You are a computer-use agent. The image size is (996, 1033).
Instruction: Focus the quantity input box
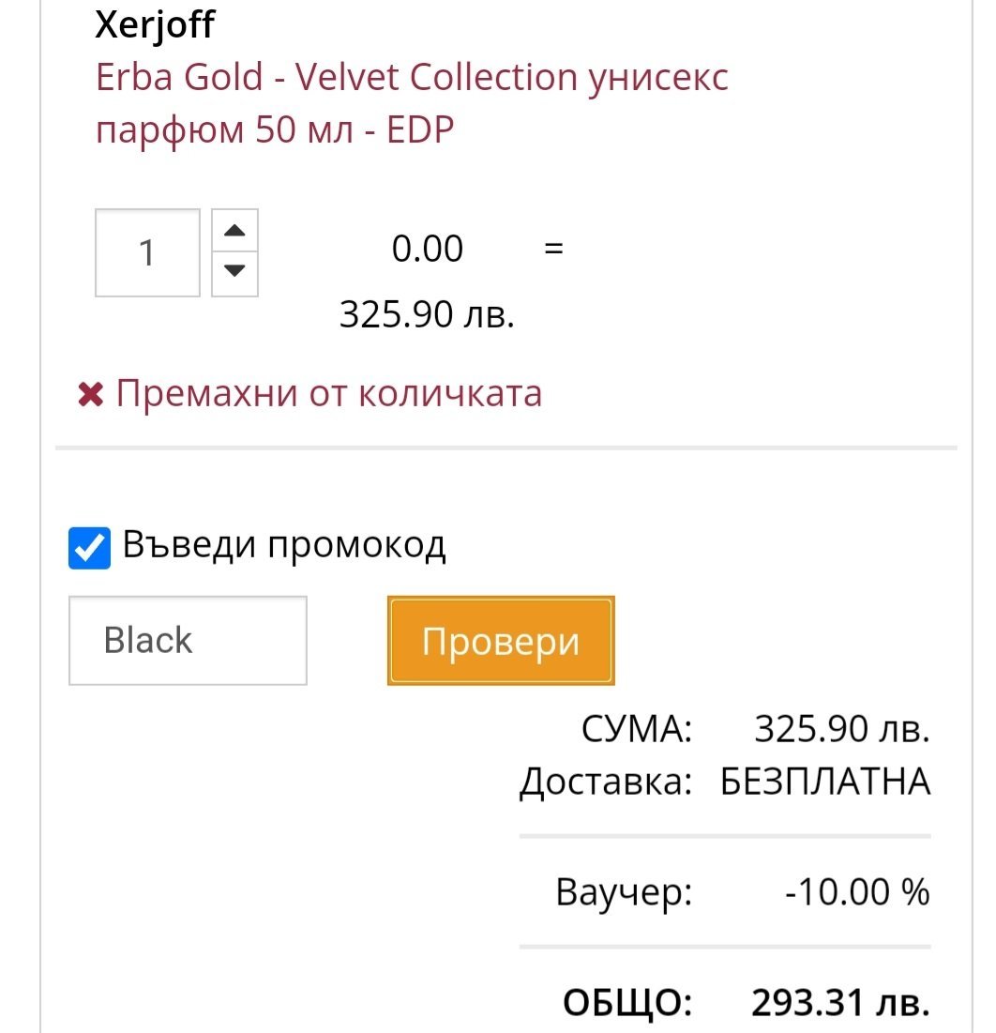[147, 252]
